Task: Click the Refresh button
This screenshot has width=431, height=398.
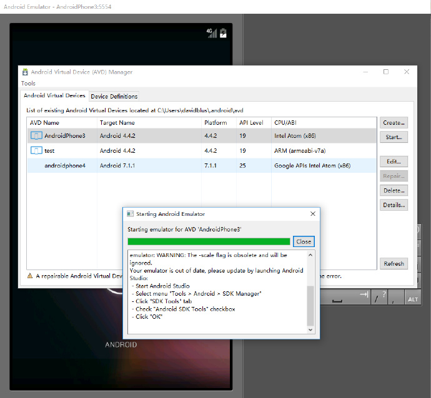Action: click(x=394, y=264)
